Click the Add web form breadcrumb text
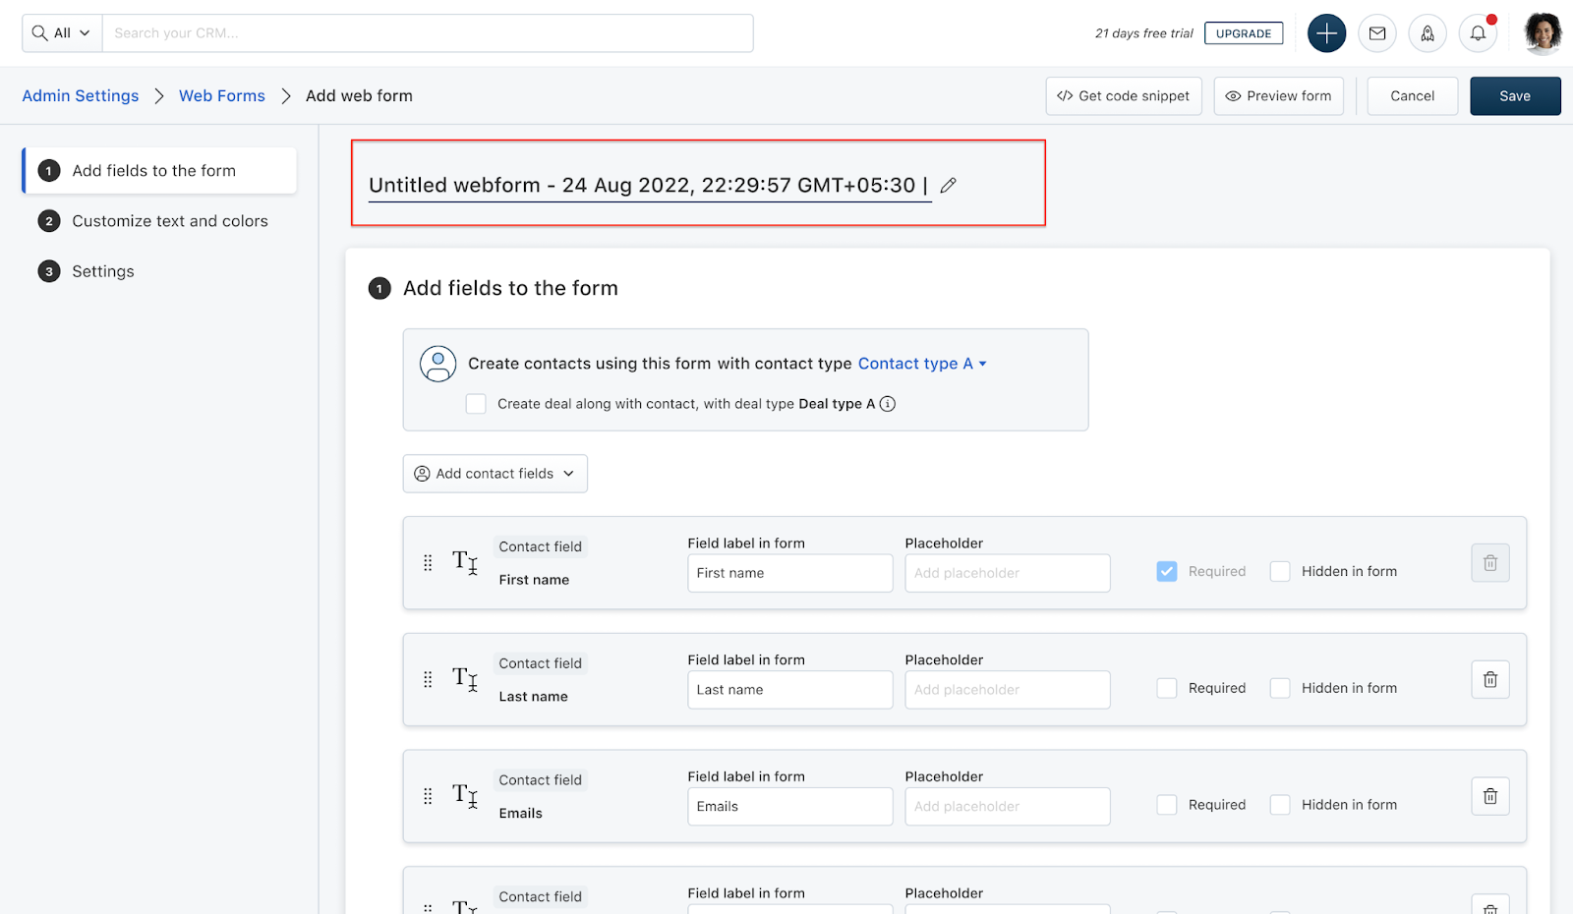 click(359, 96)
